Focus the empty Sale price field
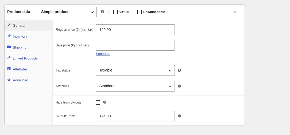Viewport: 290px width, 135px height. (135, 45)
